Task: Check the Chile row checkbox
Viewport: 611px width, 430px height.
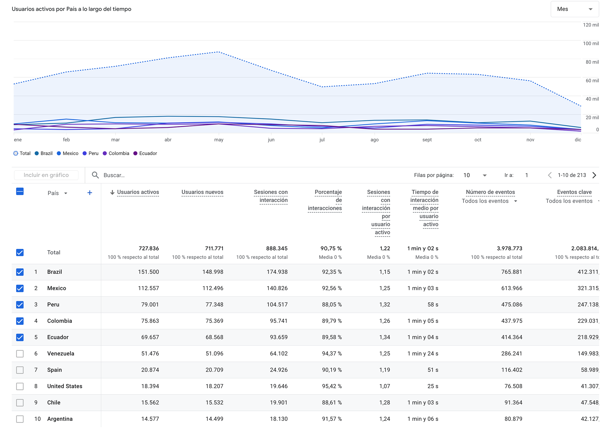Action: 20,403
